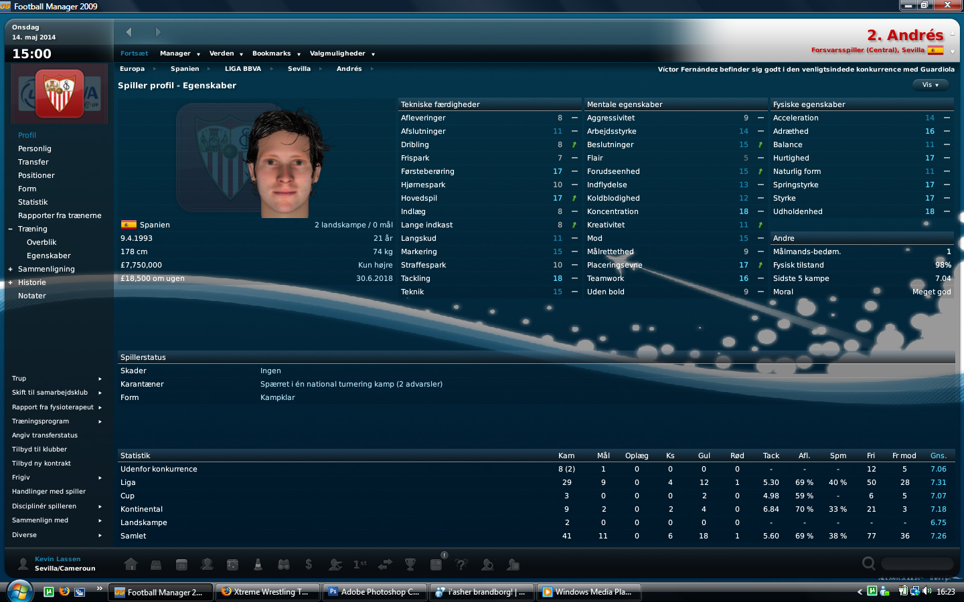Viewport: 964px width, 602px height.
Task: Select Personlig in the sidebar
Action: coord(35,148)
